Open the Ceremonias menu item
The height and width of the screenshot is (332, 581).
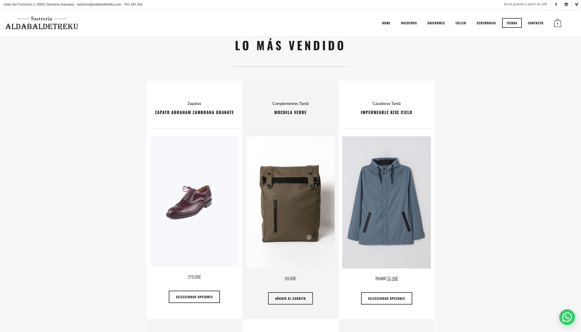(x=486, y=23)
